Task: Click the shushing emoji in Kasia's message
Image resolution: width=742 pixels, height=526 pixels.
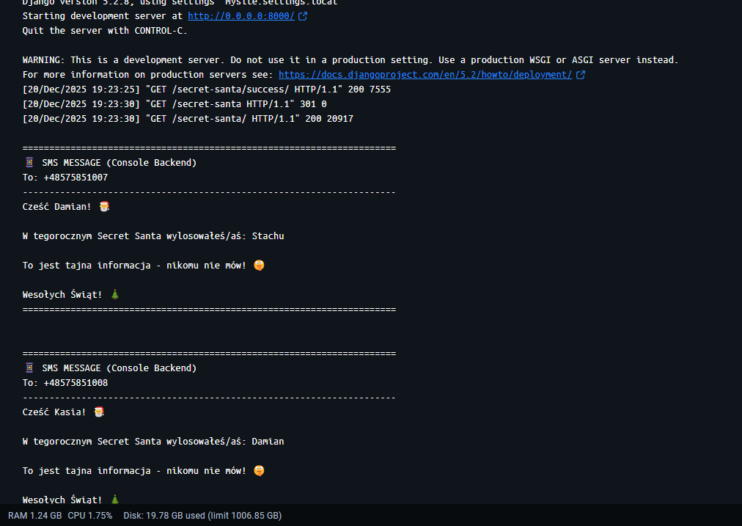Action: pos(259,470)
